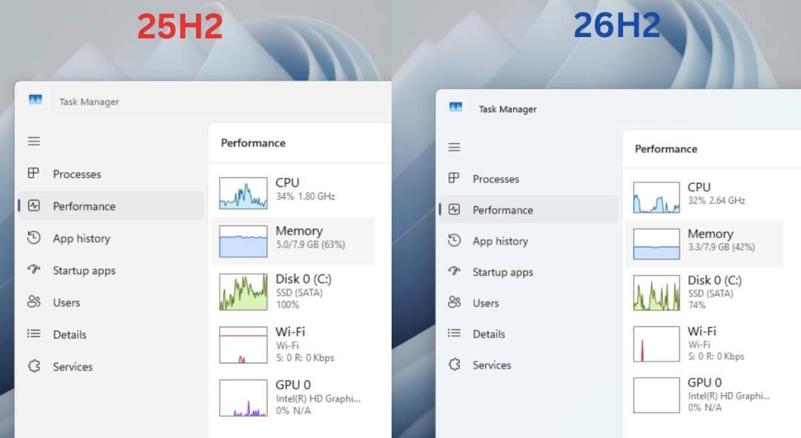Choose the Users icon in the 25H2 Task Manager
Image resolution: width=801 pixels, height=438 pixels.
click(x=33, y=302)
